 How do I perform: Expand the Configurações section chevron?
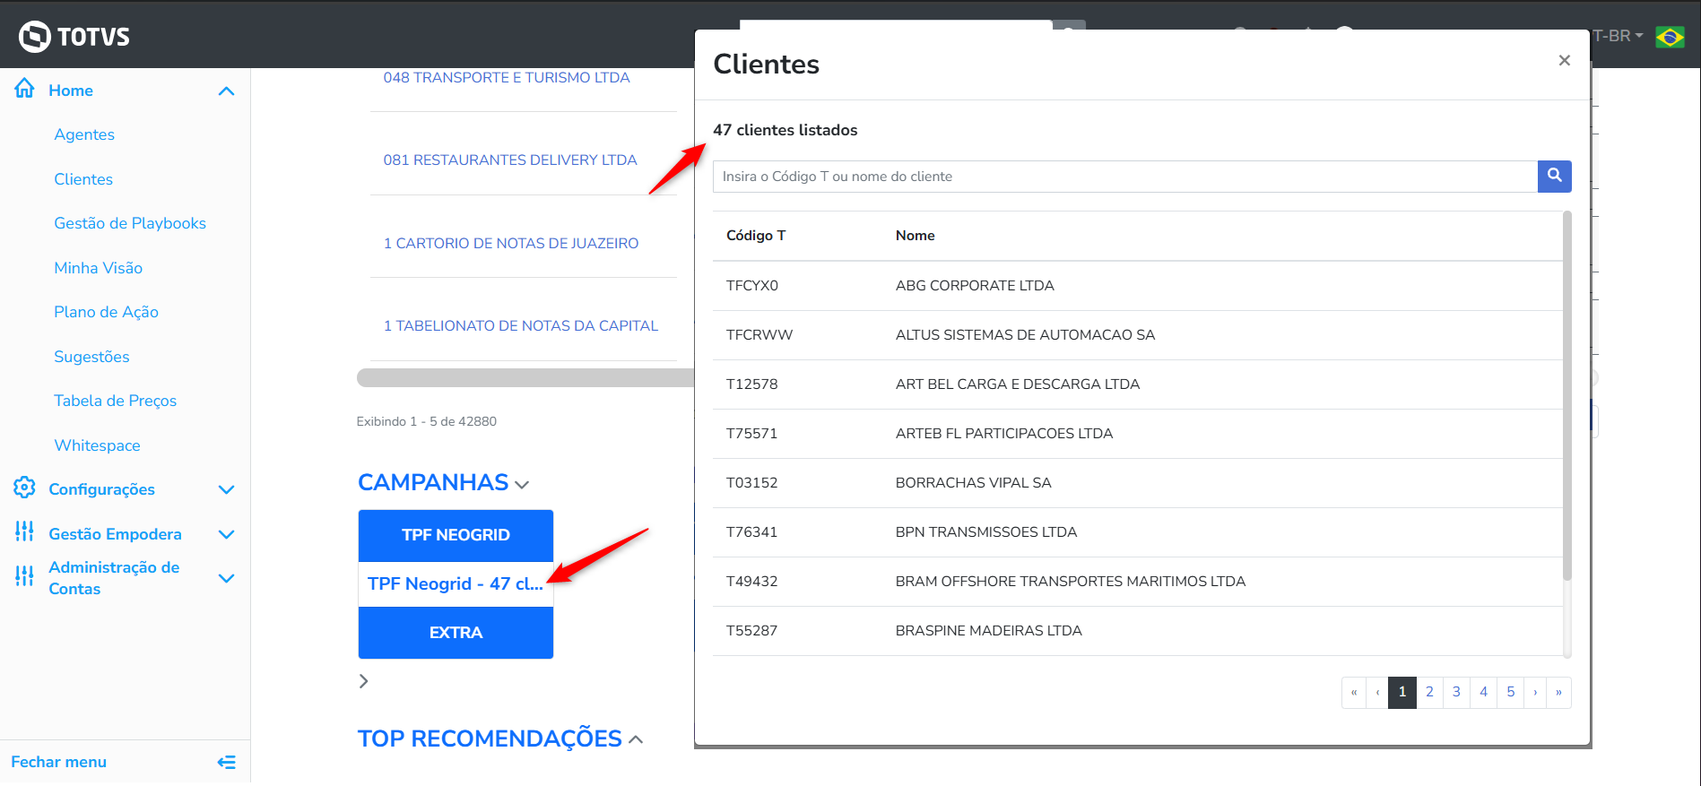coord(226,489)
